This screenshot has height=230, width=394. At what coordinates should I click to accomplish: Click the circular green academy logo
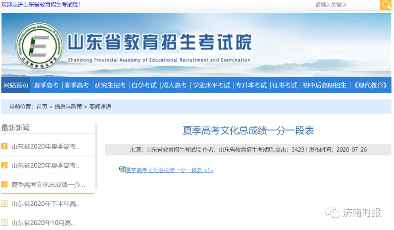39,46
